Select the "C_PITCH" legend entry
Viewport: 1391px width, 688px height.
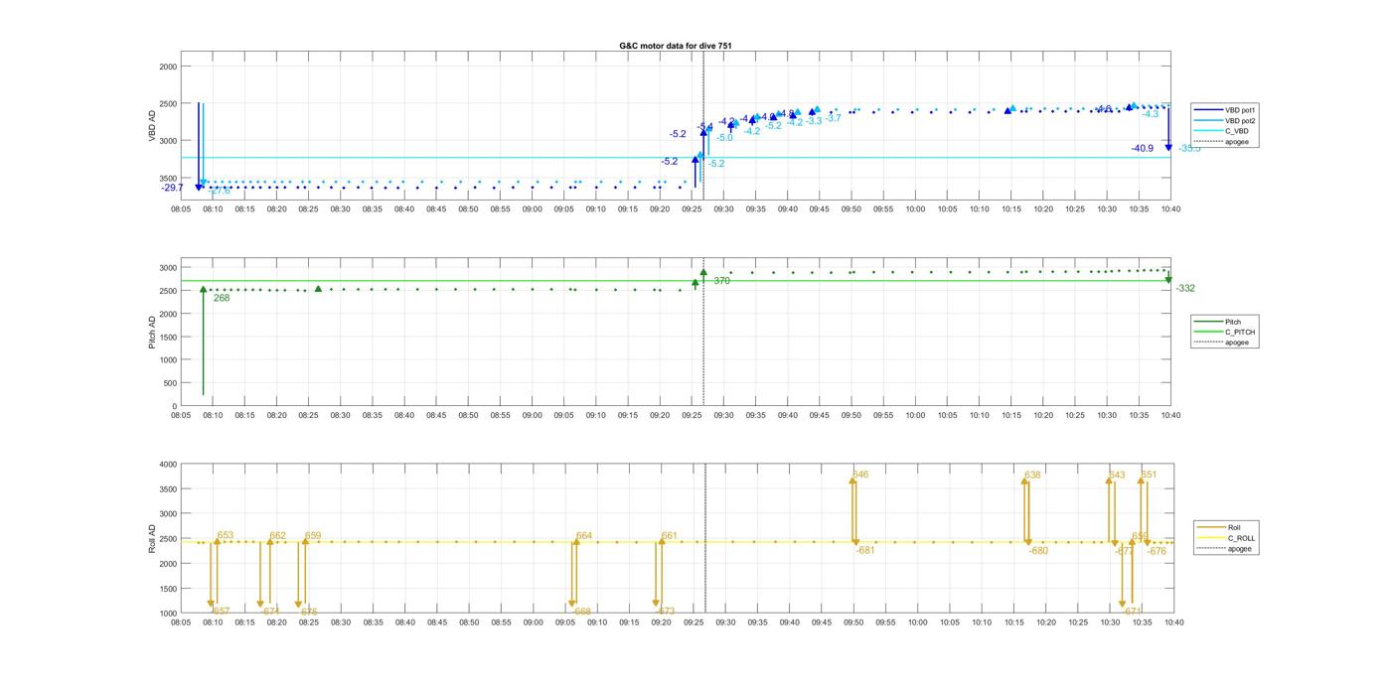tap(1238, 332)
